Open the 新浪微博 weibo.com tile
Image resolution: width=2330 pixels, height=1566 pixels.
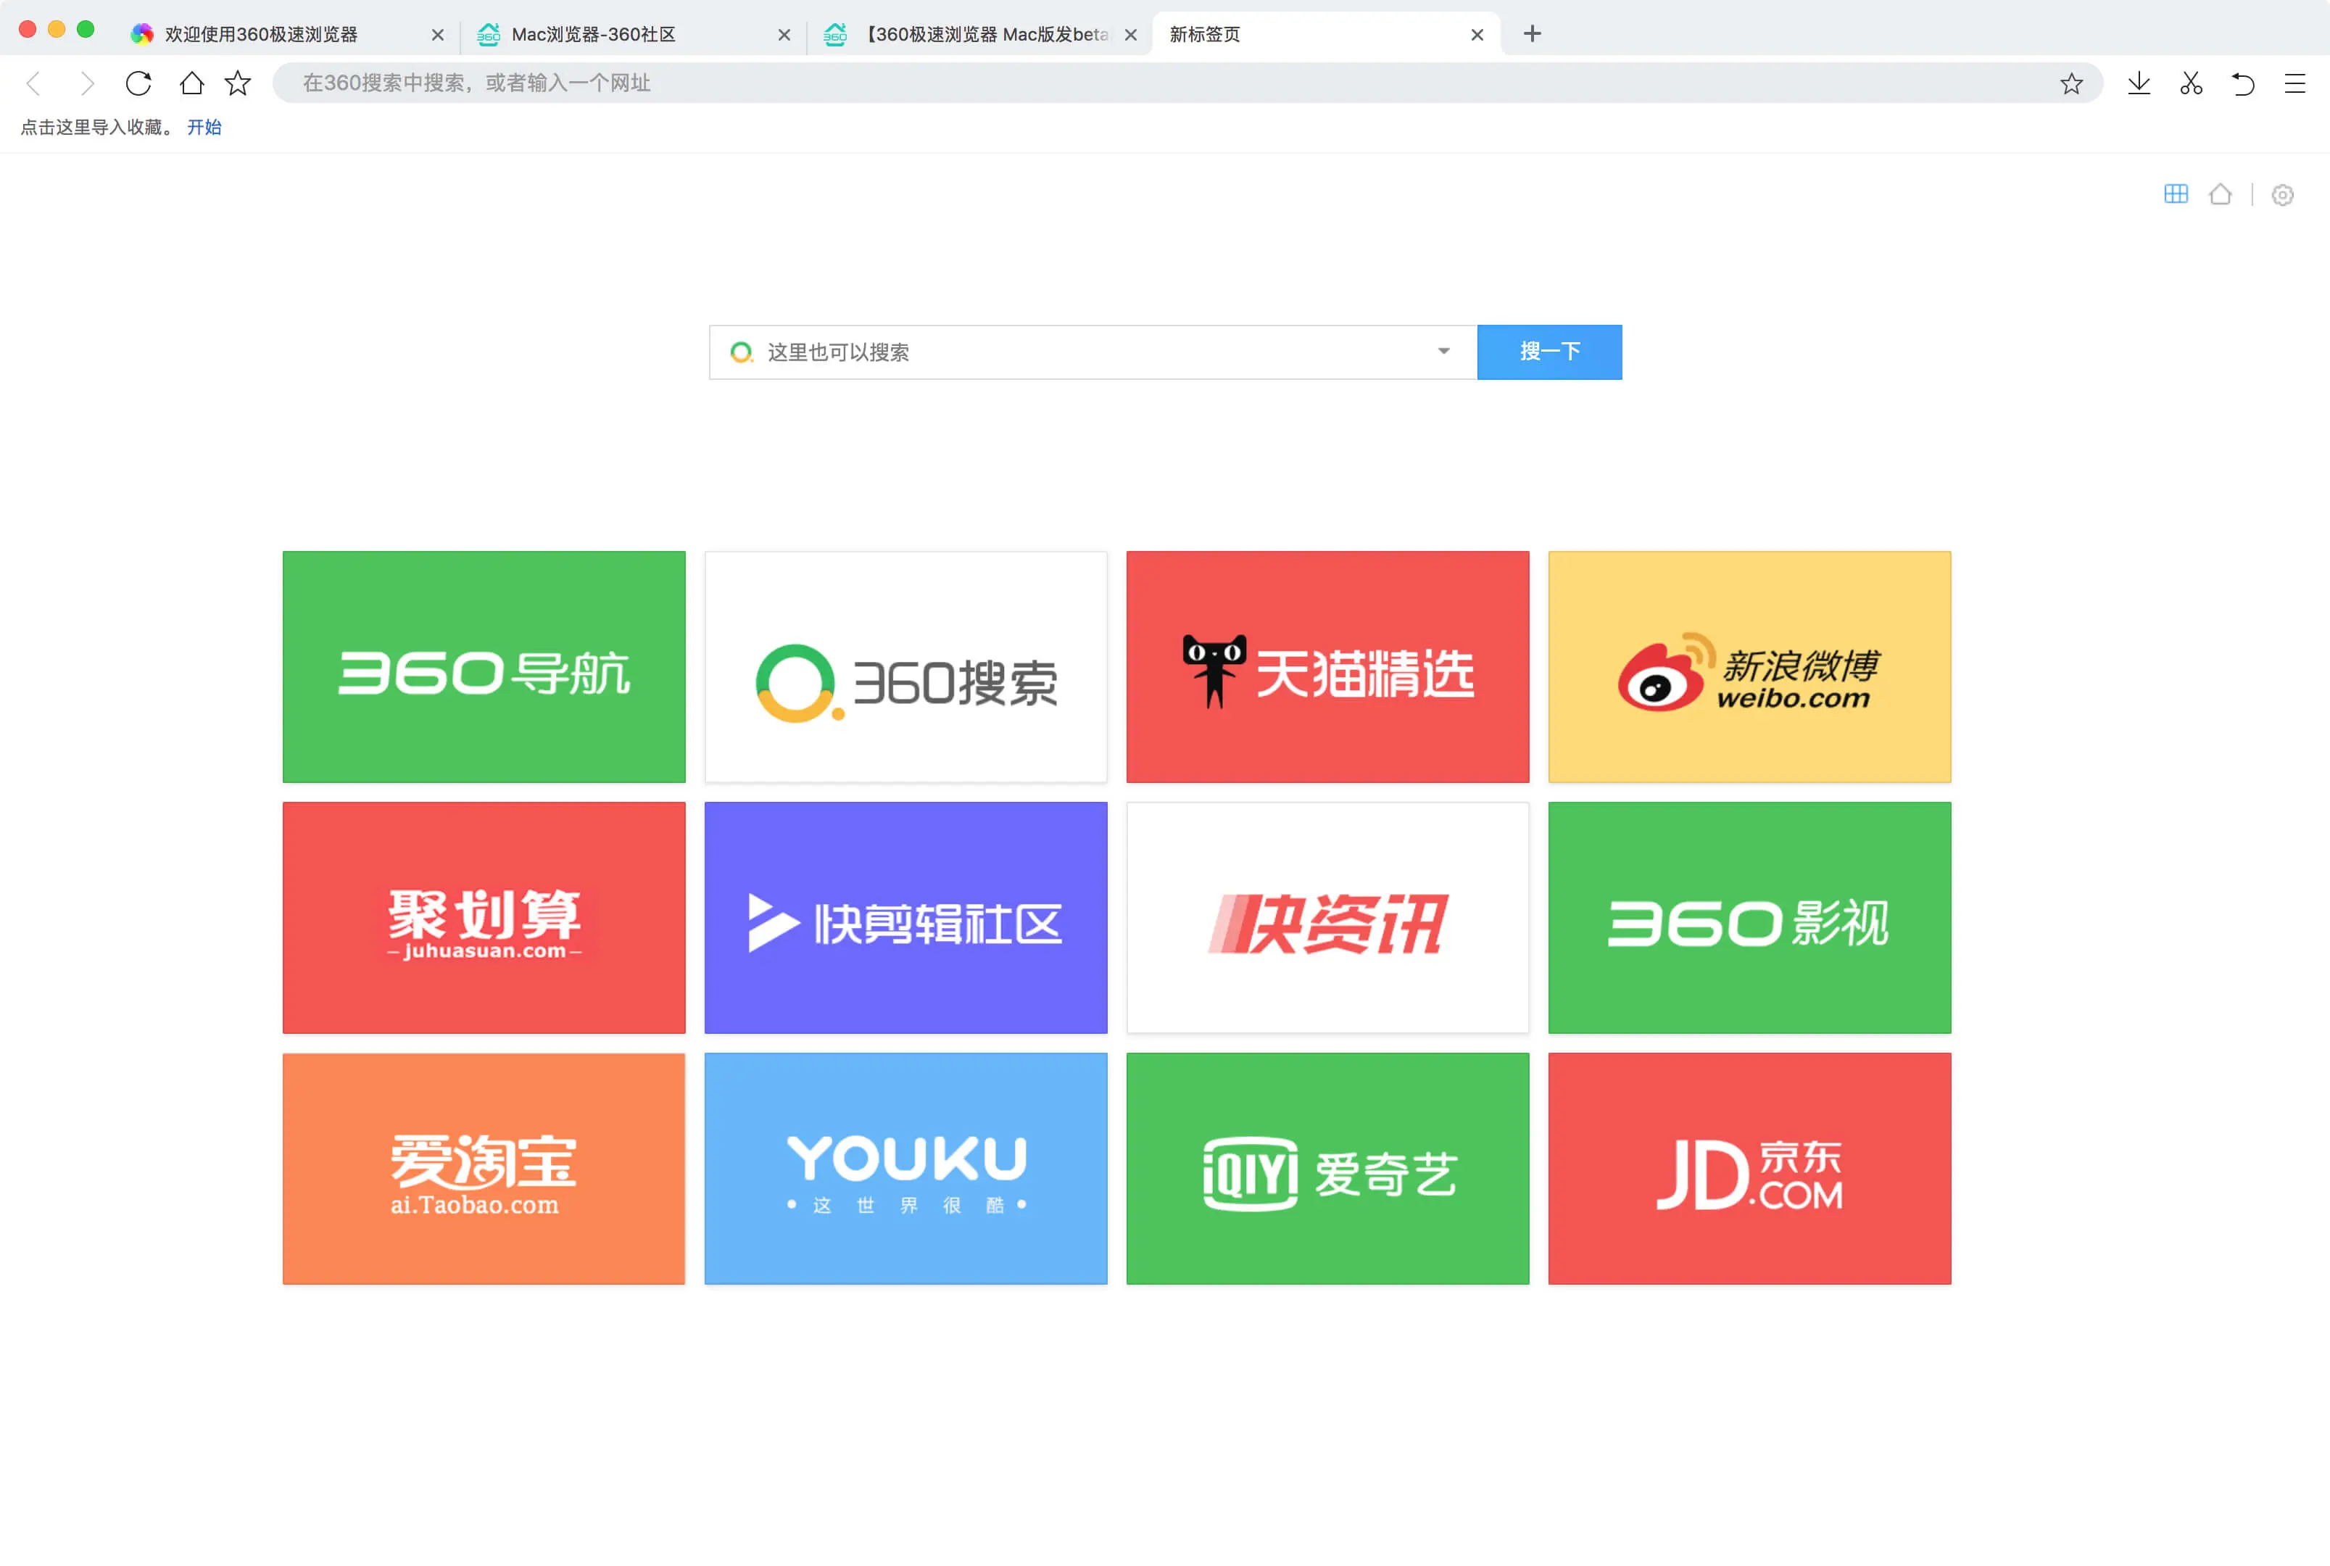click(1749, 666)
